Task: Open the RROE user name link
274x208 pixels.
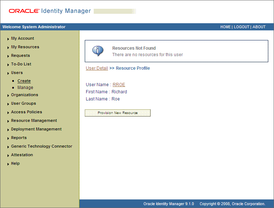Action: (x=119, y=85)
